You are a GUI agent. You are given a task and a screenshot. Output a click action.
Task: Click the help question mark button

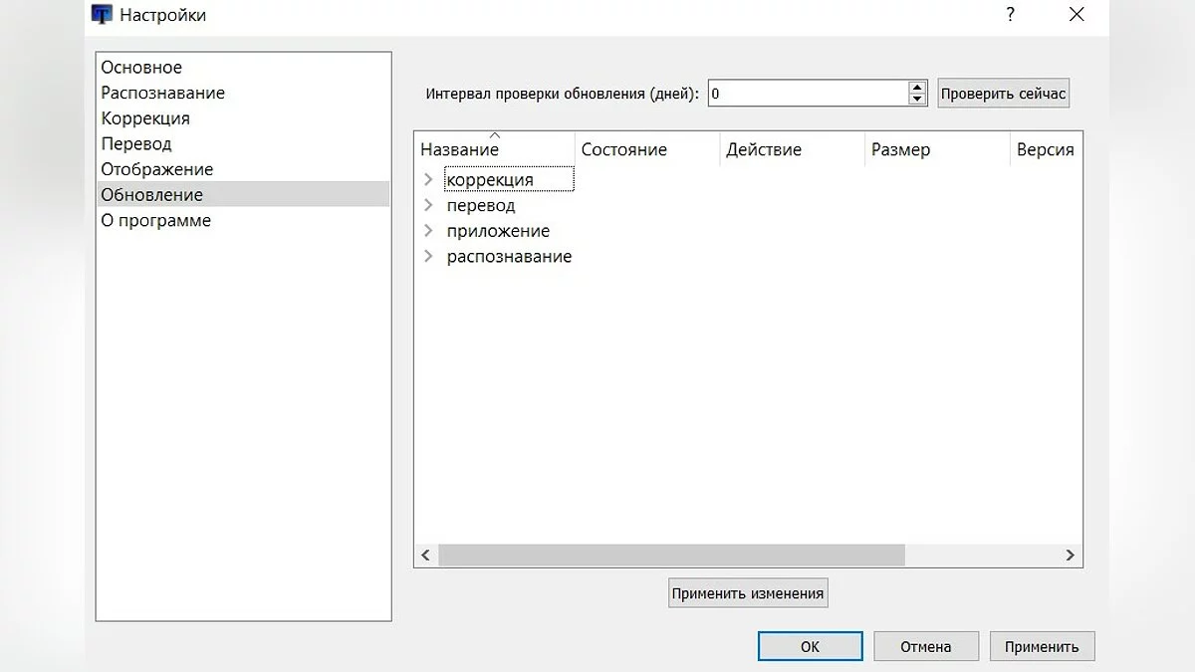1010,15
